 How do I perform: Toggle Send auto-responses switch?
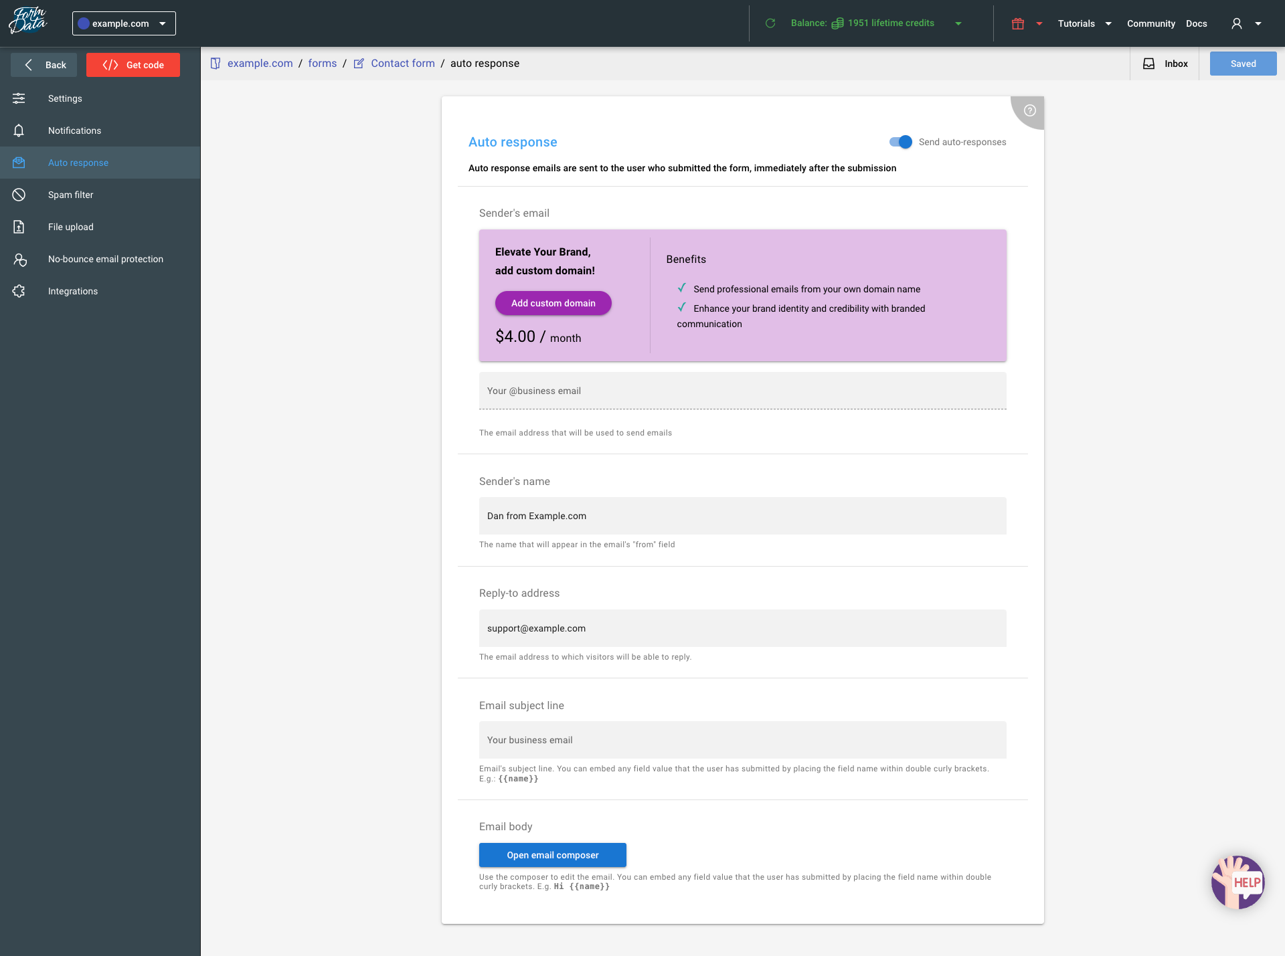point(901,142)
